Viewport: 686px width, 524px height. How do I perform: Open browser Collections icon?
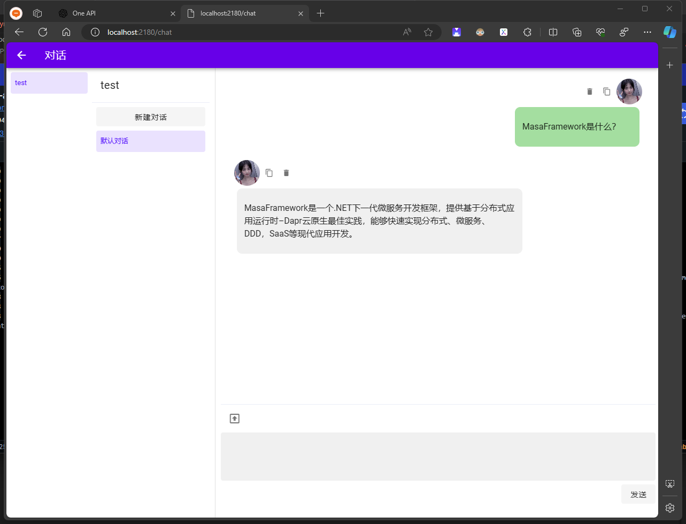click(577, 32)
